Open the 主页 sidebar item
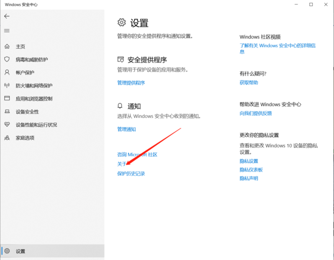Image resolution: width=334 pixels, height=260 pixels. click(52, 47)
